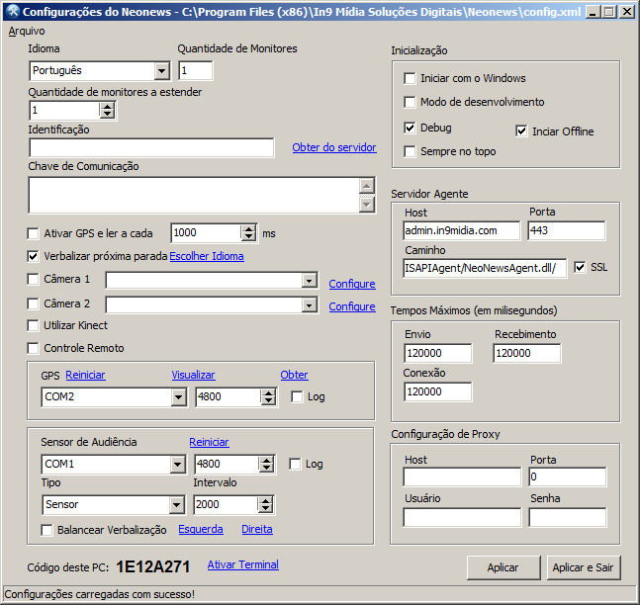Enable the Sensor de Audiência Log checkbox

pos(295,465)
